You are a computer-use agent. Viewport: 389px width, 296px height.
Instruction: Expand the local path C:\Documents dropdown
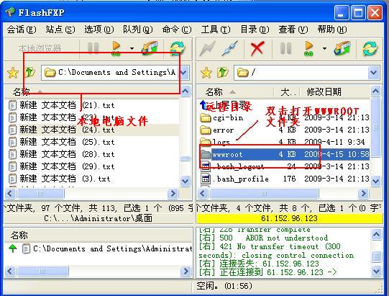tap(184, 73)
